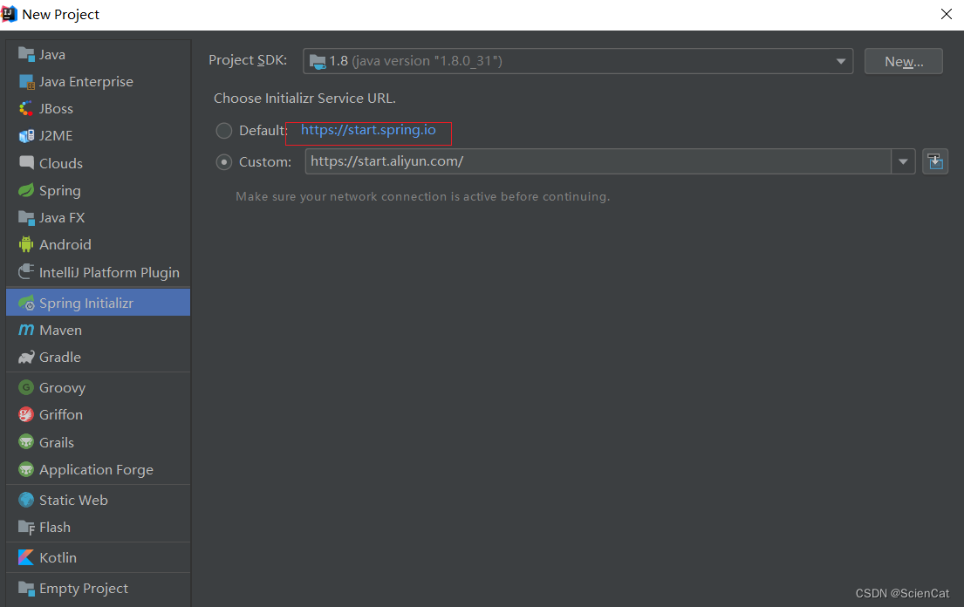964x607 pixels.
Task: Pick the Flash folder icon
Action: coord(26,527)
